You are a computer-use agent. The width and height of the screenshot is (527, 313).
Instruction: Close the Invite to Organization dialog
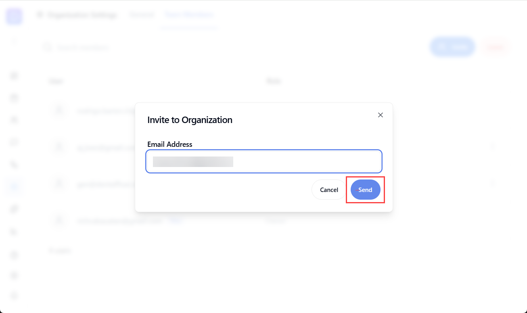coord(380,115)
